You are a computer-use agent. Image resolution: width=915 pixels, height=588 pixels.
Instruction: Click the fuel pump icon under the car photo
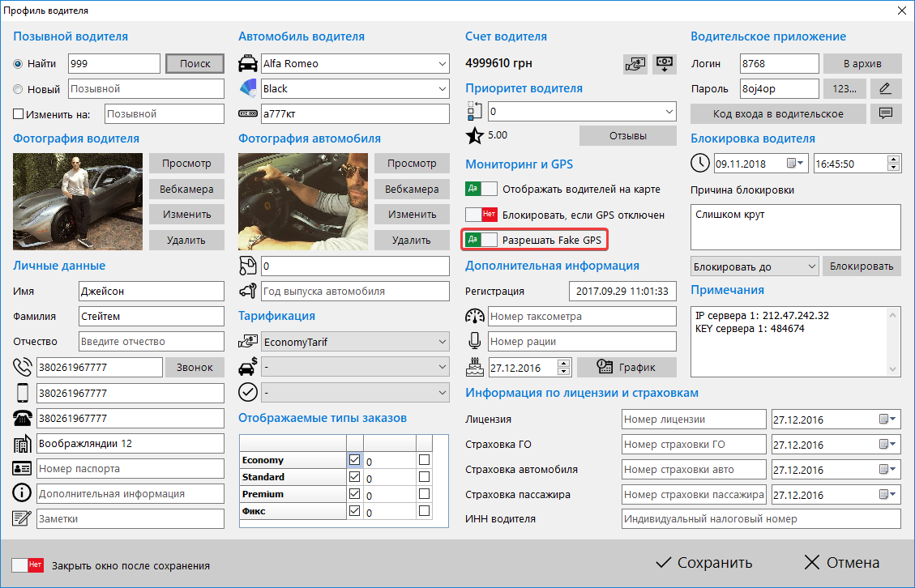(x=248, y=266)
